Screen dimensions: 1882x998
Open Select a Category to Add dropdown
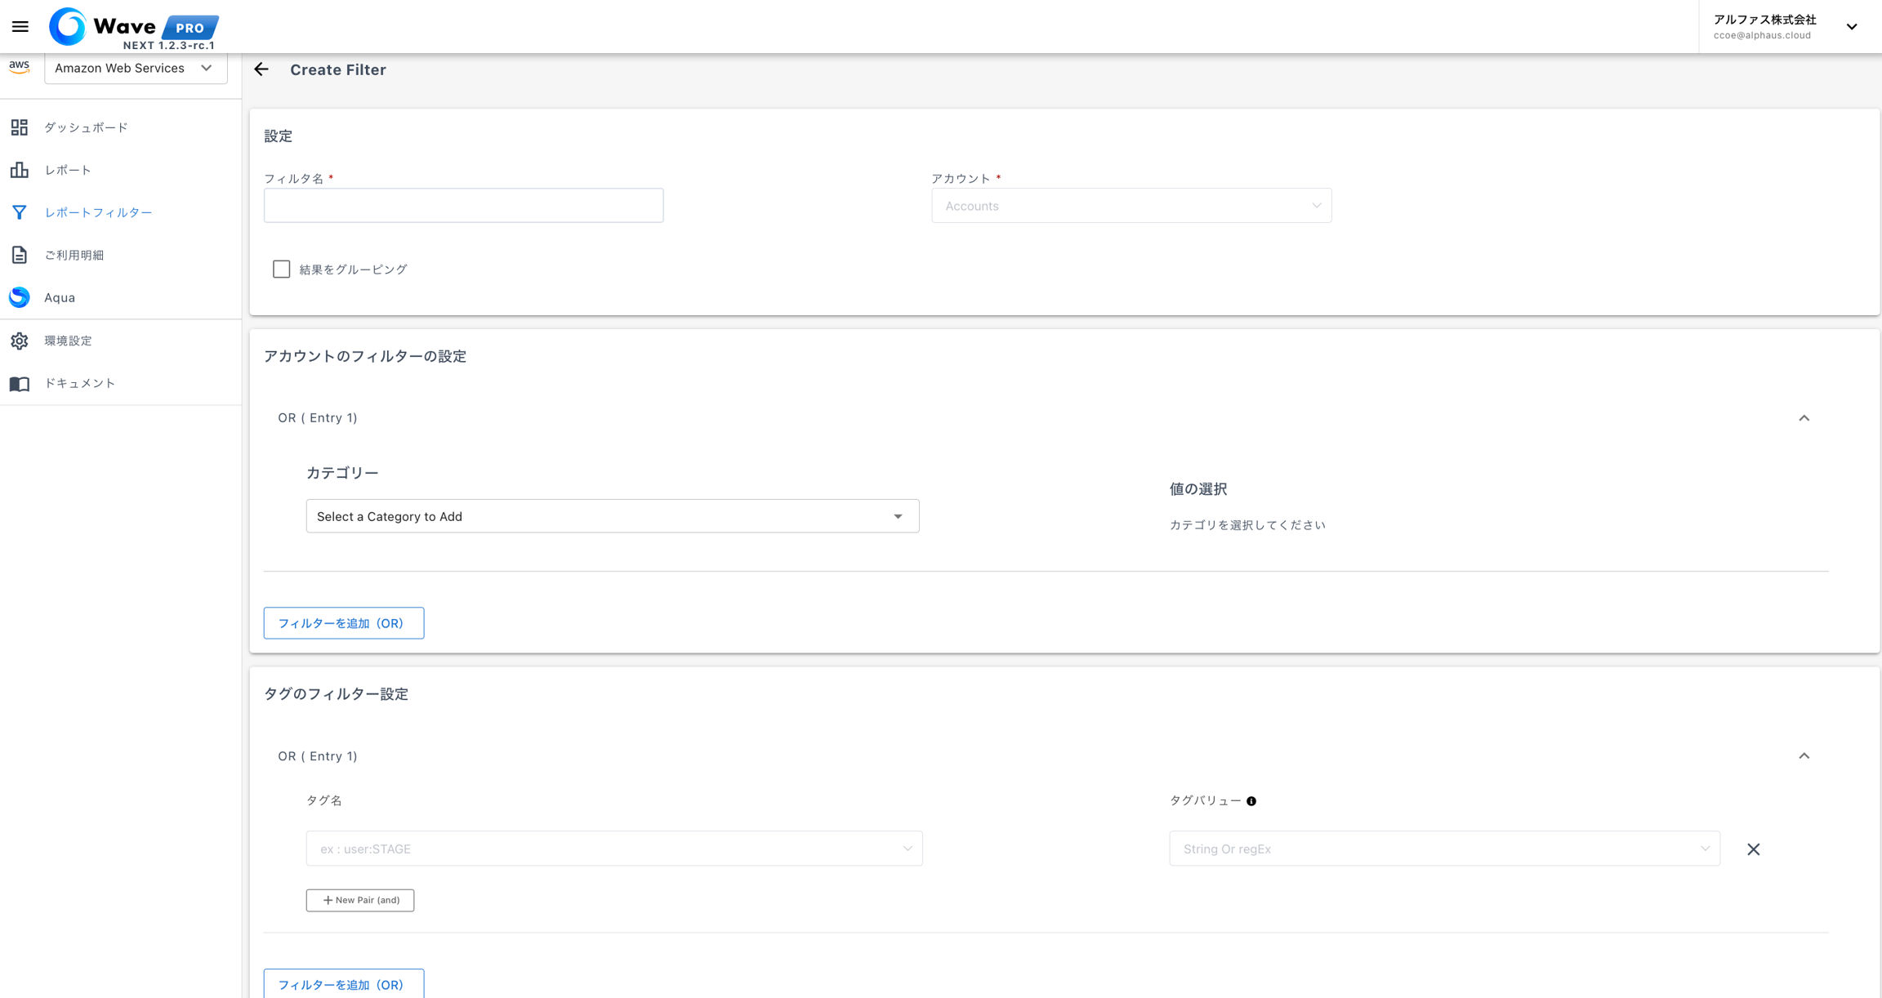[x=612, y=516]
